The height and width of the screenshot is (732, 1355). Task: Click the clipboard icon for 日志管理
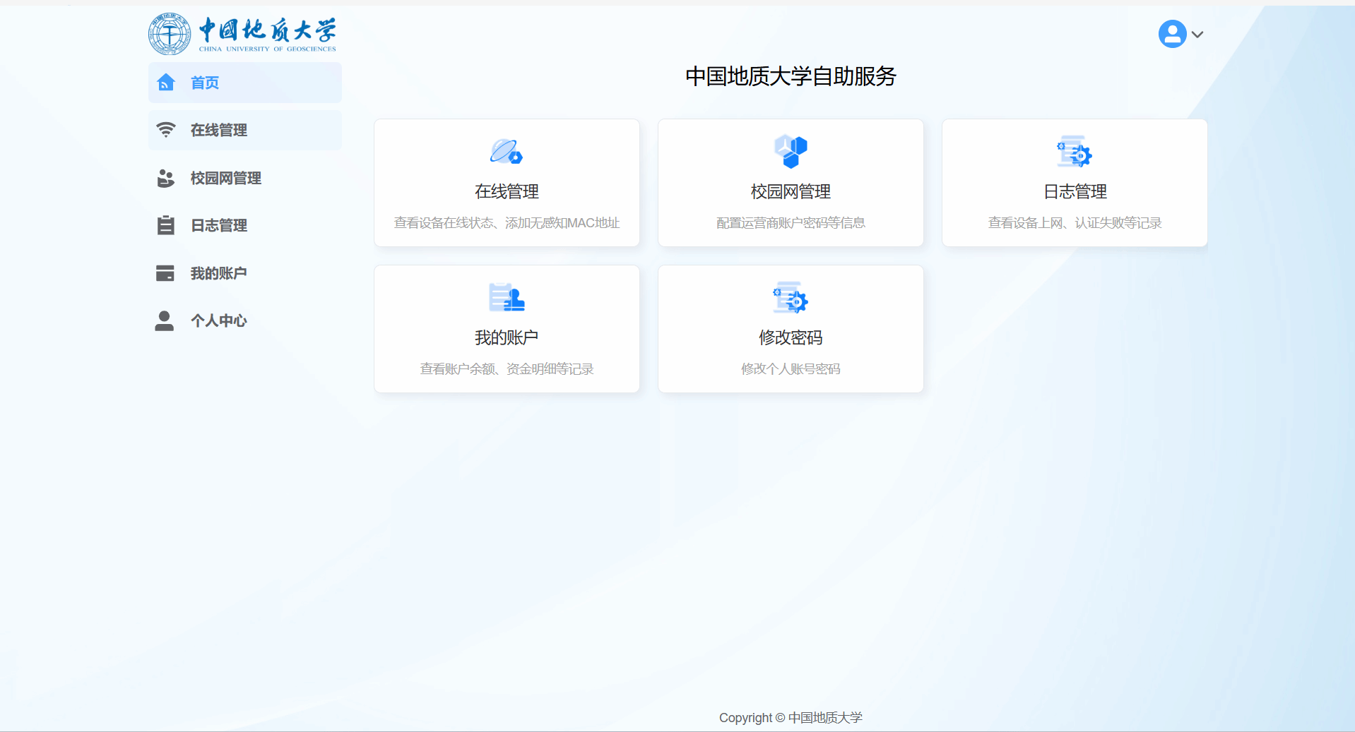pyautogui.click(x=166, y=225)
